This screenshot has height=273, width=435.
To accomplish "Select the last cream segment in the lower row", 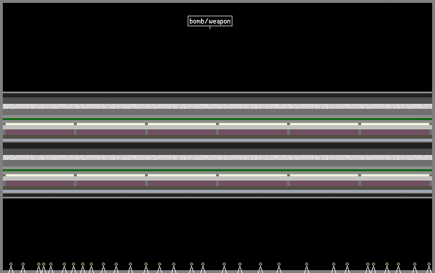I will pyautogui.click(x=395, y=175).
